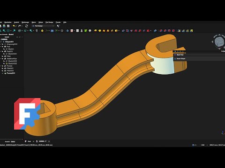Toggle visibility eye of Sketch001
The height and width of the screenshot is (168, 225).
pyautogui.click(x=4, y=54)
